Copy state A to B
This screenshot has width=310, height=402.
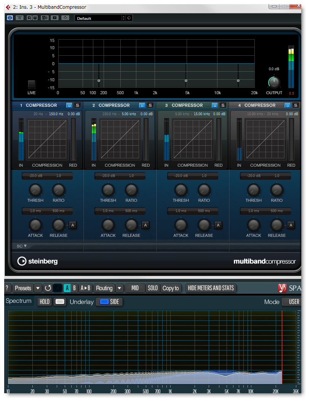[85, 288]
